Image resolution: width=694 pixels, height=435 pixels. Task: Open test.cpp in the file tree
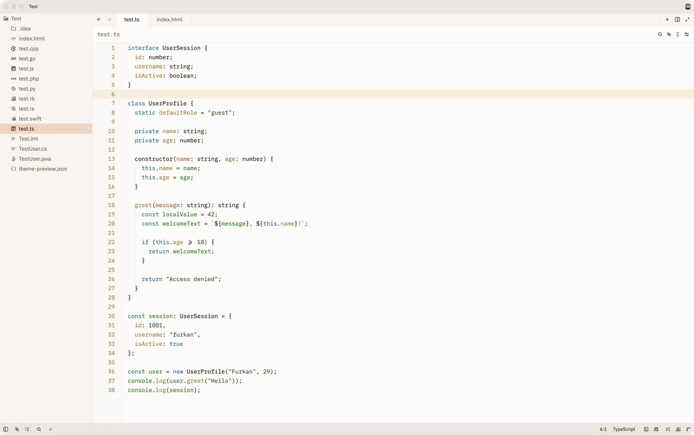pyautogui.click(x=46, y=49)
